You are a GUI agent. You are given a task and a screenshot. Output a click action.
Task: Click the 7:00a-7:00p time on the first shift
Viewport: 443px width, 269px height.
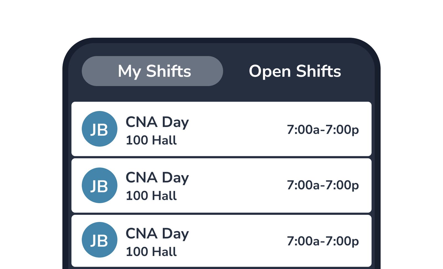(323, 129)
